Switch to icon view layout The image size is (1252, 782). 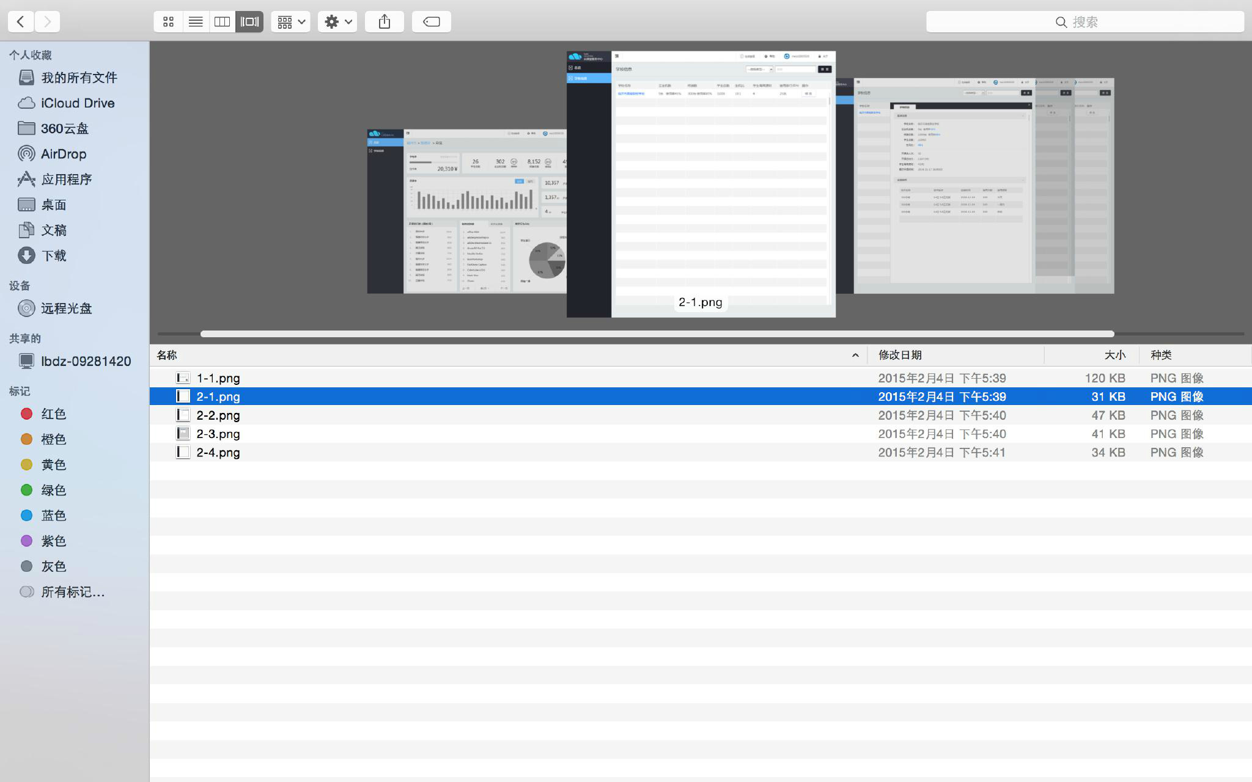click(168, 21)
